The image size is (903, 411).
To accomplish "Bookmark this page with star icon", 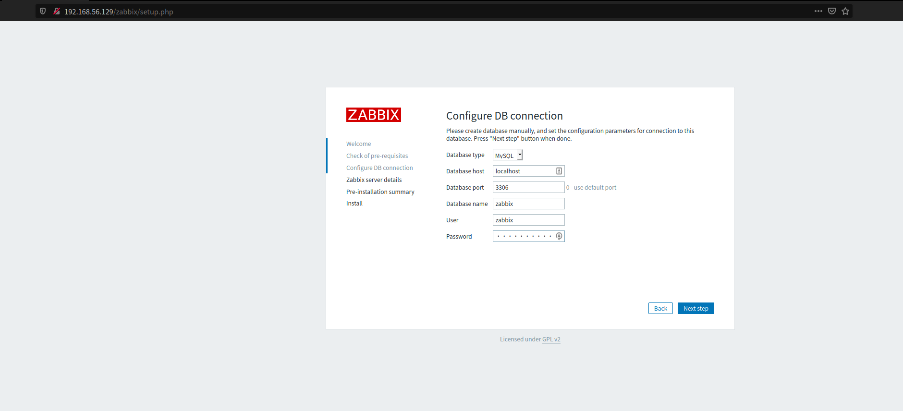I will [845, 11].
